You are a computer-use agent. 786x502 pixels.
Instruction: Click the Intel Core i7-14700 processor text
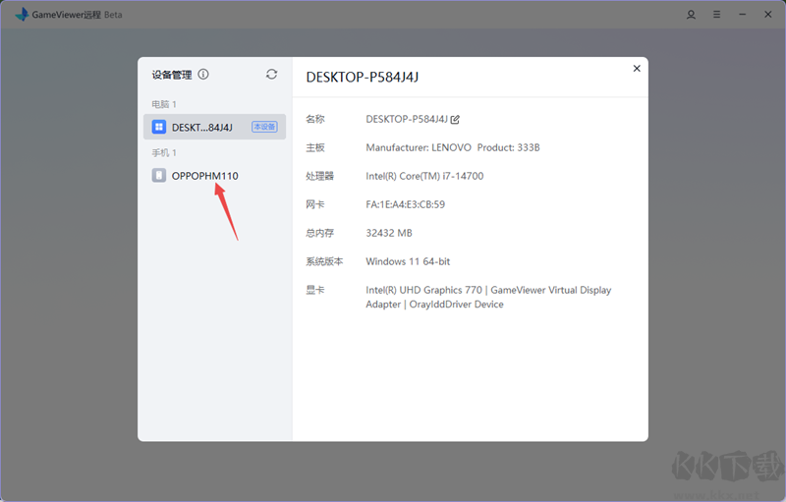click(424, 176)
